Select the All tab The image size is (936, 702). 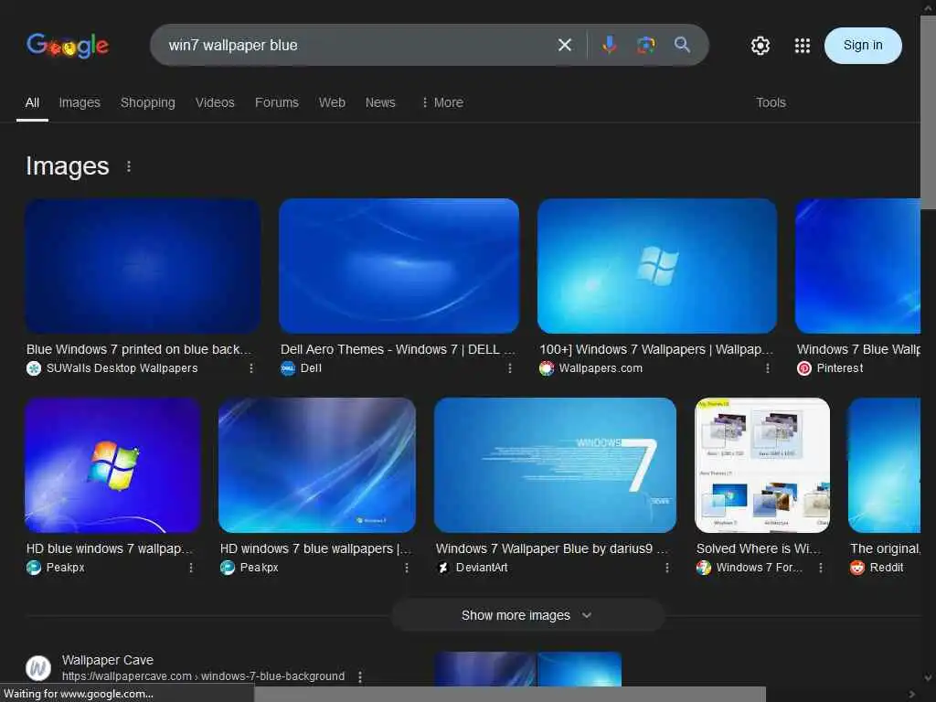[32, 102]
